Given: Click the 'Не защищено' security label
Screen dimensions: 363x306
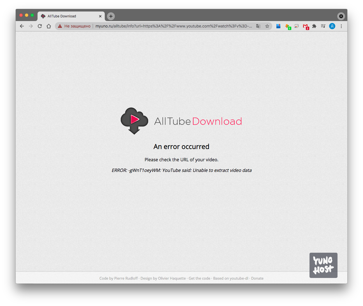Looking at the screenshot, I should tap(78, 26).
